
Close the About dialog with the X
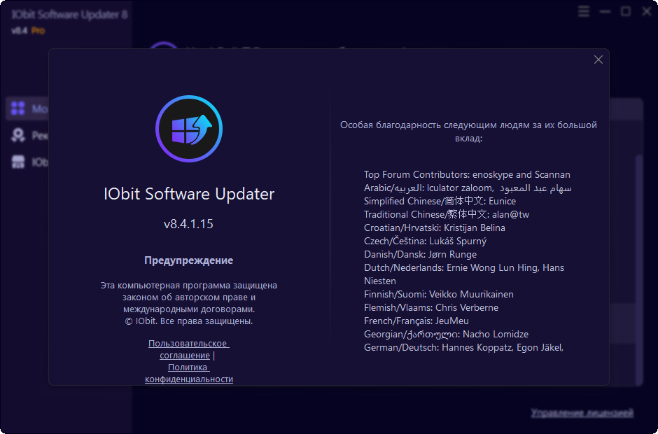coord(598,60)
